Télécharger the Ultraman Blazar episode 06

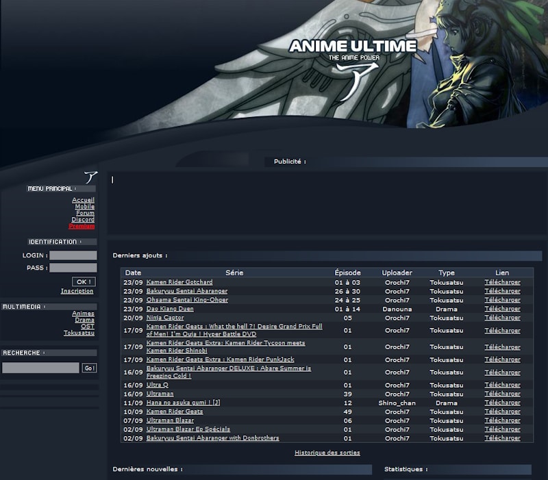(504, 420)
